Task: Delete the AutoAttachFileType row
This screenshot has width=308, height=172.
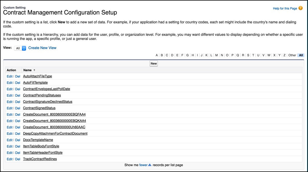Action: [x=18, y=76]
